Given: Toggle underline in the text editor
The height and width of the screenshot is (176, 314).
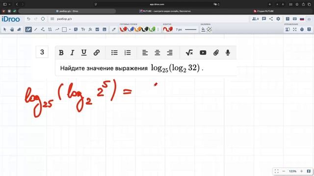Looking at the screenshot, I should 84,53.
